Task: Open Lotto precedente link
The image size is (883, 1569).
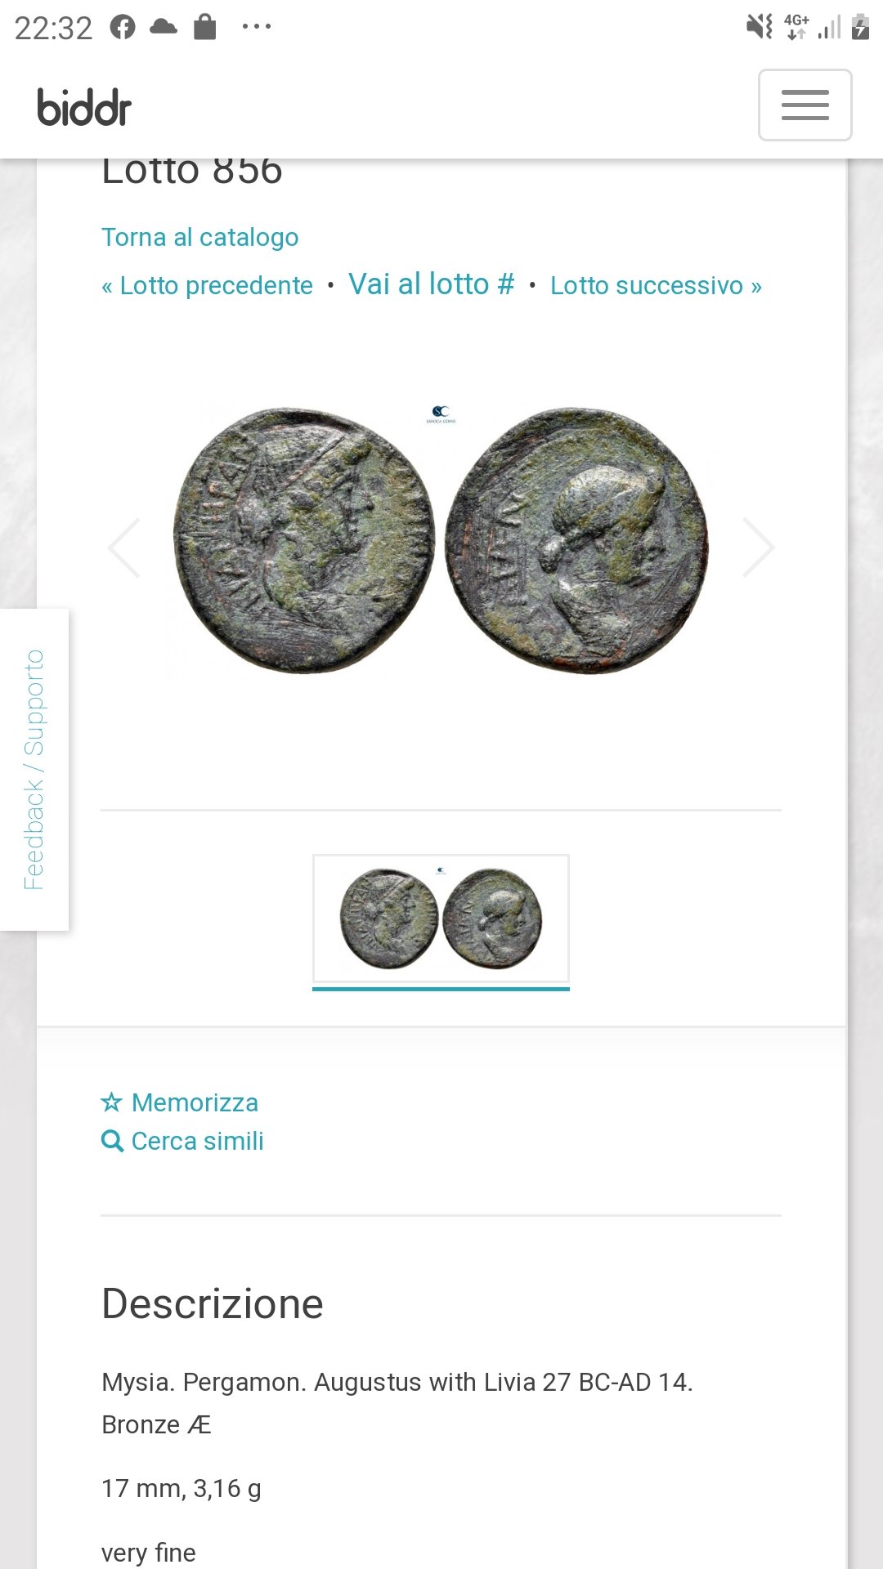Action: coord(207,285)
